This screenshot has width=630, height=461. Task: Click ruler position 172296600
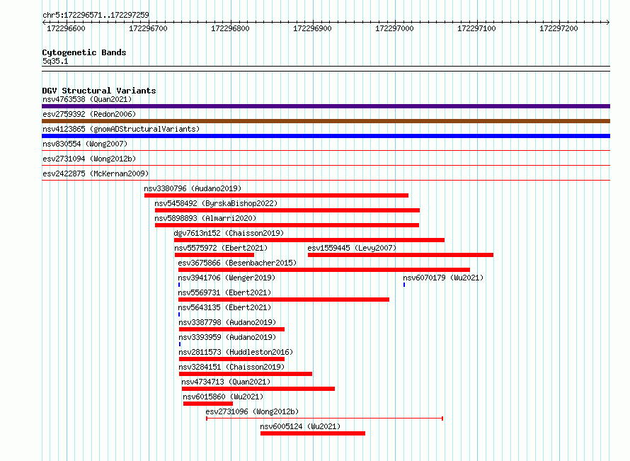67,28
